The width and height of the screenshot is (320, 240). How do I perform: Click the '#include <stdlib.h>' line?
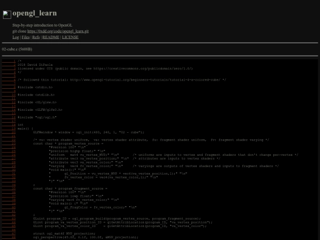(x=36, y=95)
